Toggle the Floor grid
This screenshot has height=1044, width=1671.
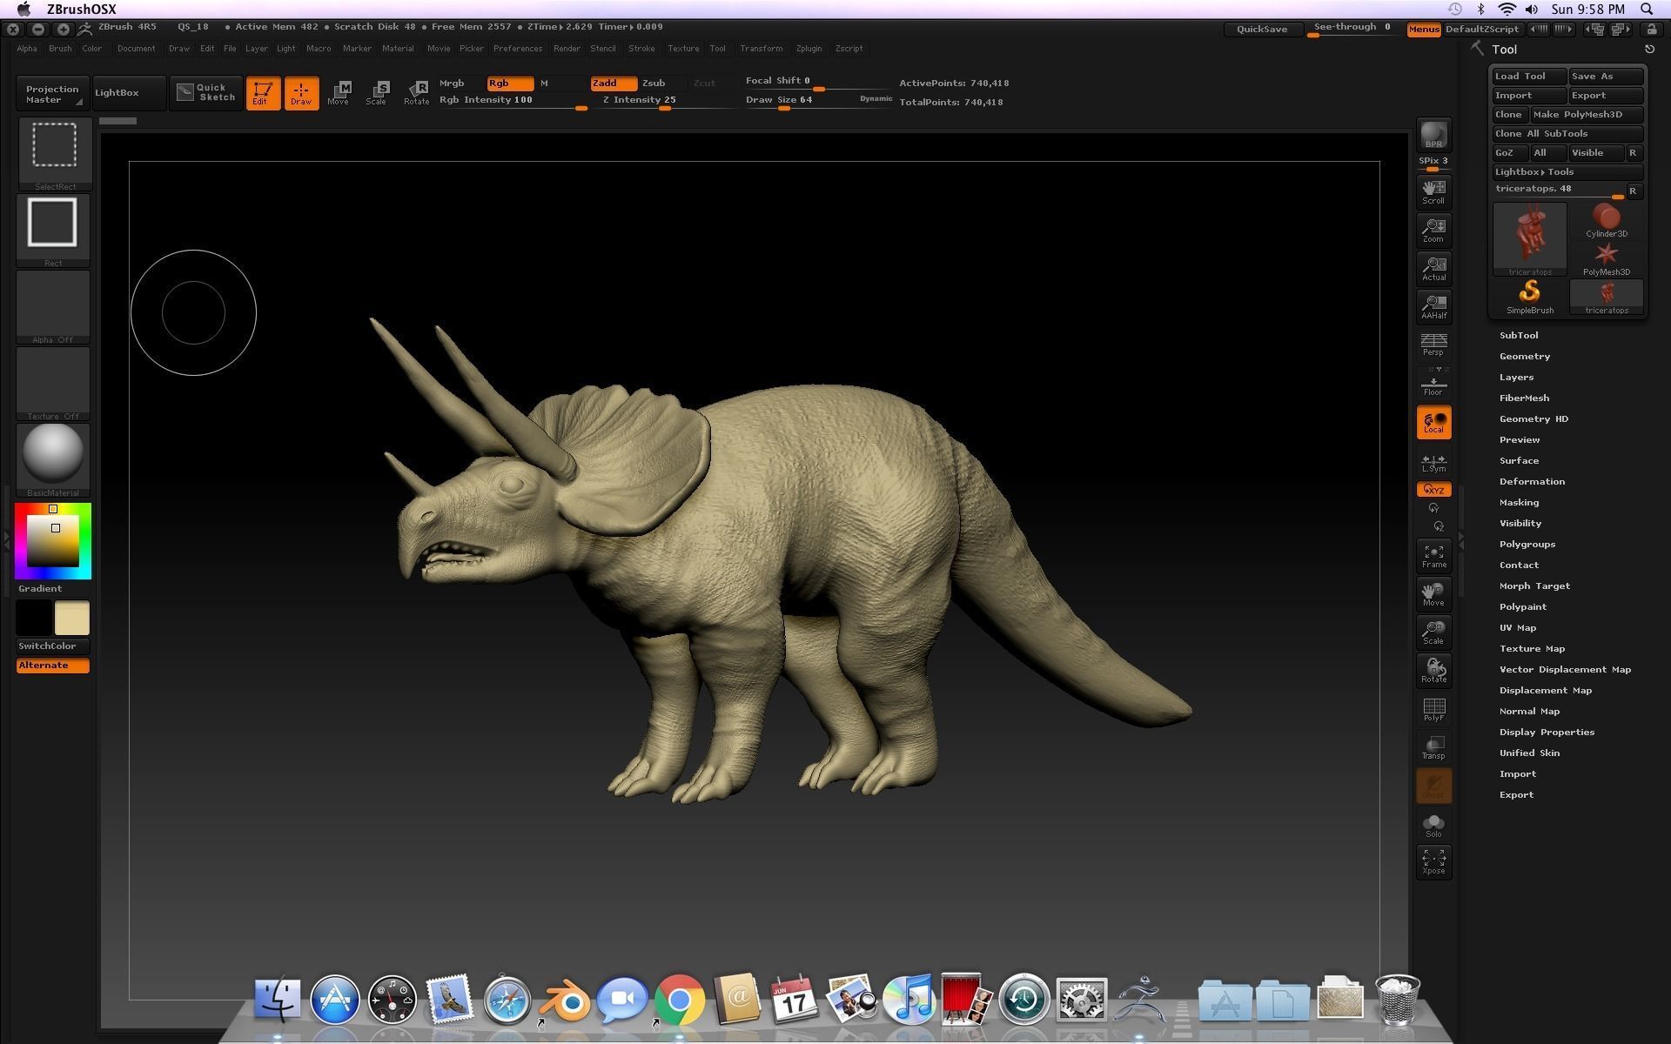[1433, 383]
